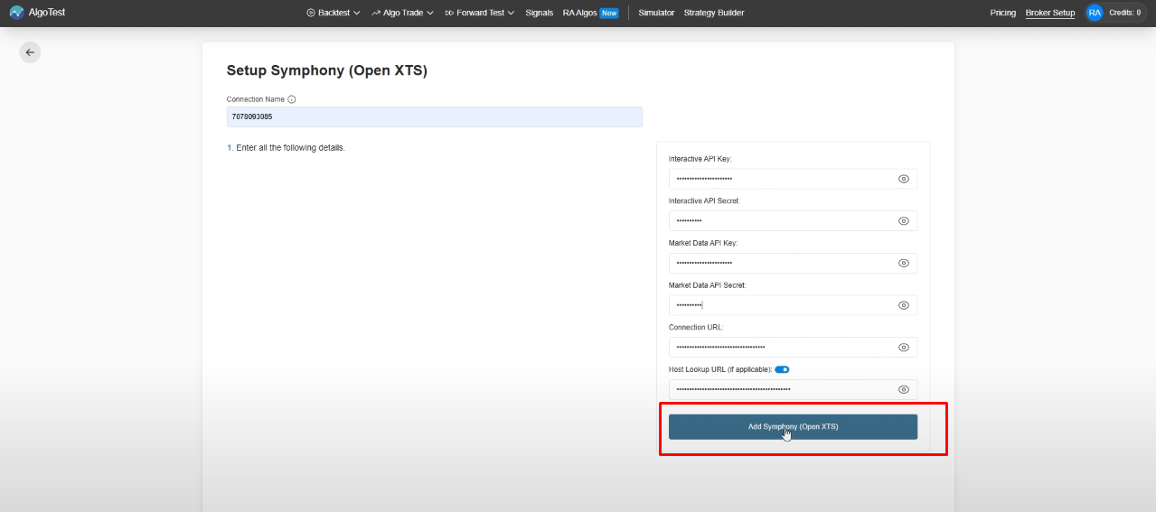Focus the Market Data API Key field

(x=793, y=263)
